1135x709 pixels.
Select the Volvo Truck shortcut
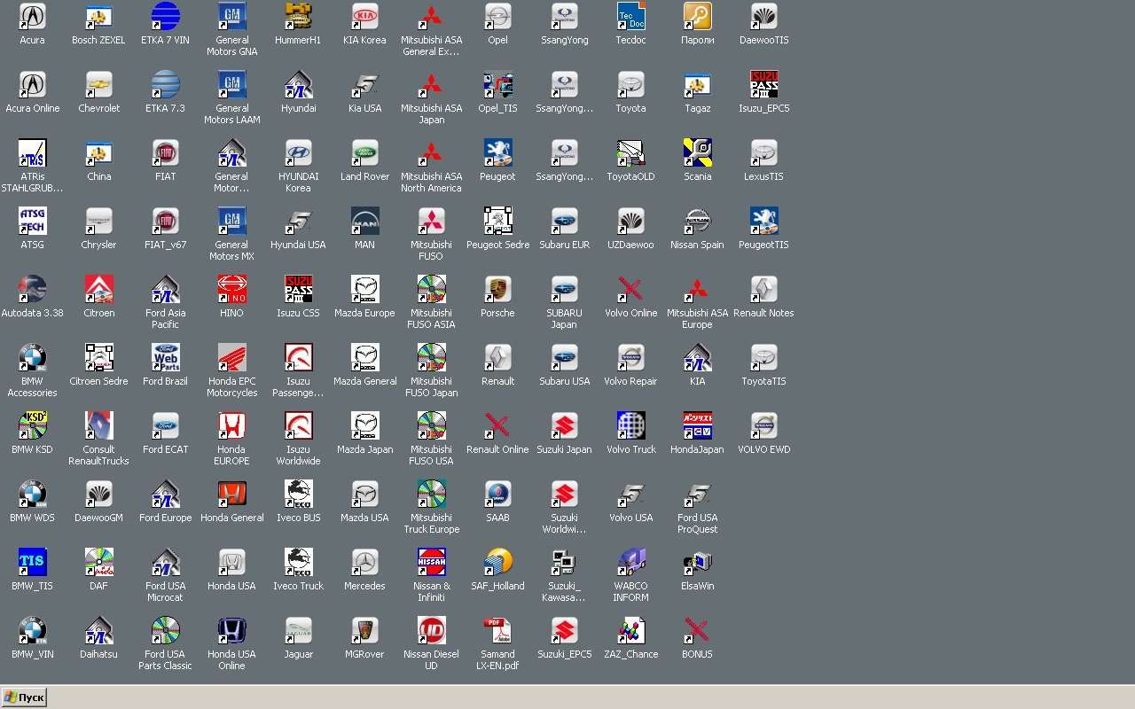click(x=630, y=425)
